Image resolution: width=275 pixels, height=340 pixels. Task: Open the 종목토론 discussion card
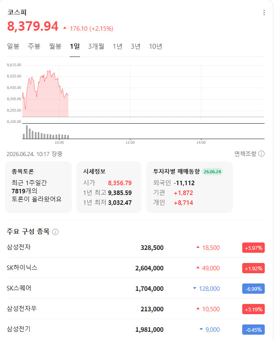click(38, 187)
